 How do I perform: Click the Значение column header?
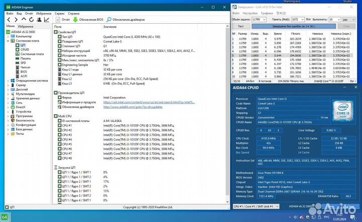[110, 27]
